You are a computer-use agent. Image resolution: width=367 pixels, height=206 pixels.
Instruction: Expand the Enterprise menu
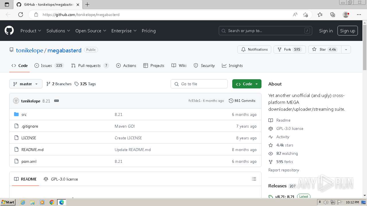tap(124, 31)
